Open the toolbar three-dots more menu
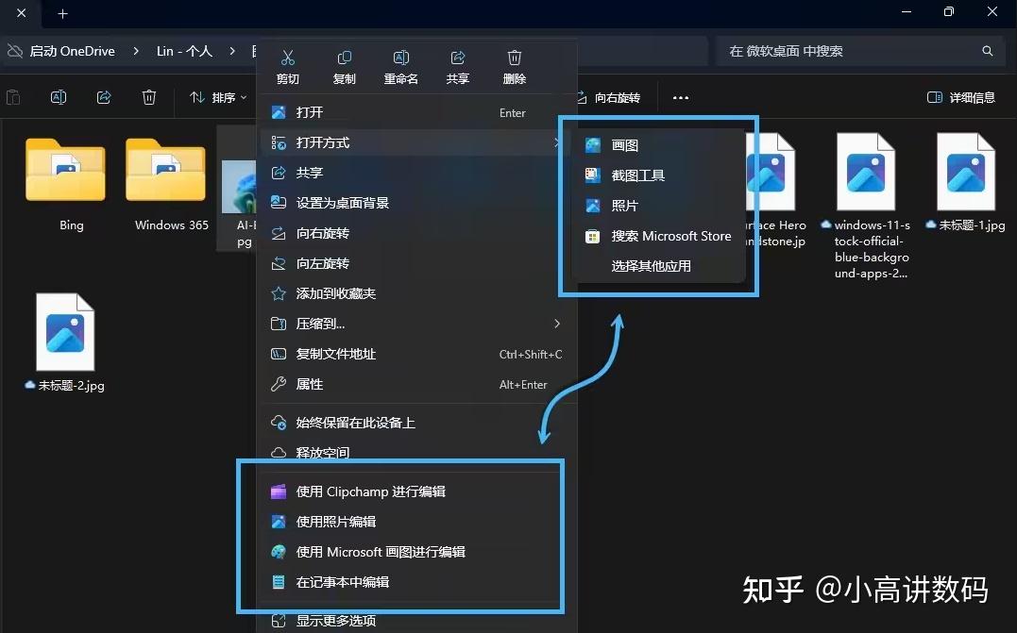This screenshot has height=633, width=1017. 681,98
